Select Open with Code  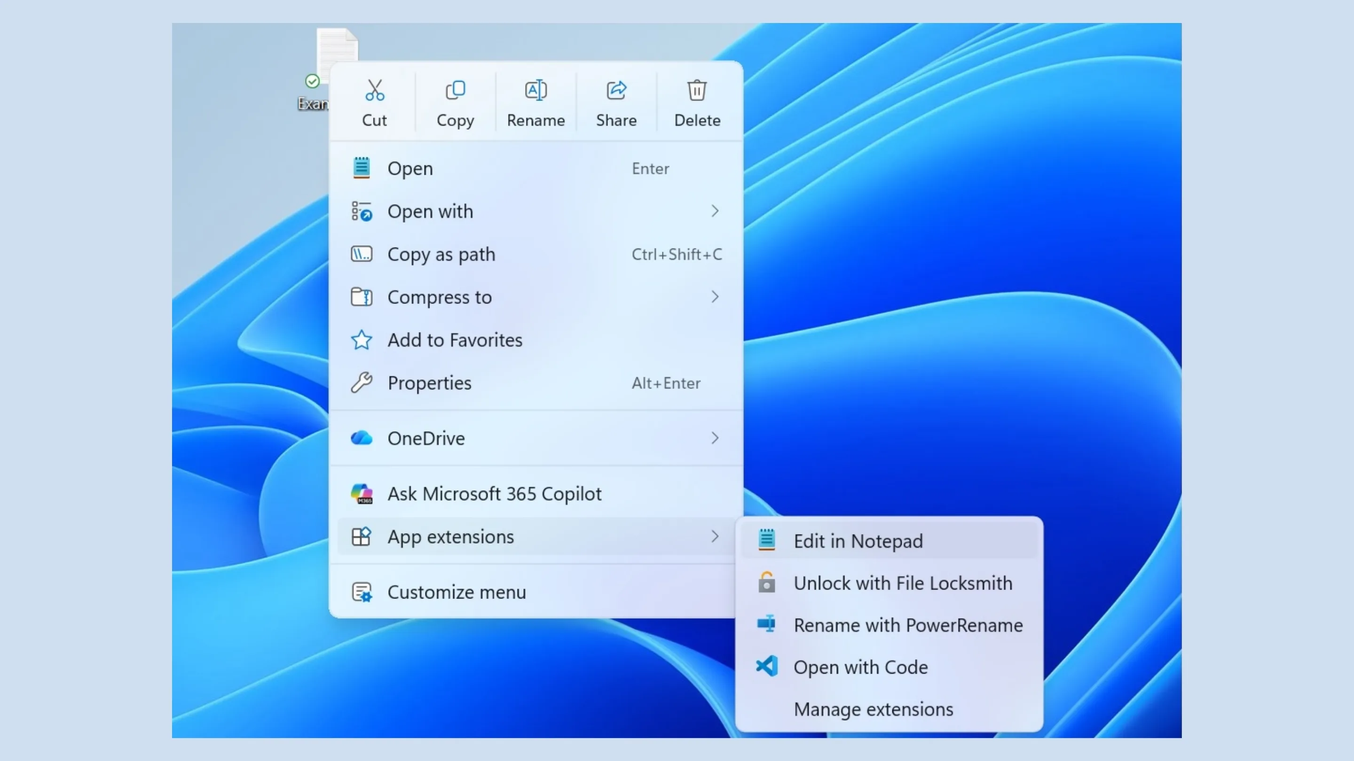tap(890, 667)
